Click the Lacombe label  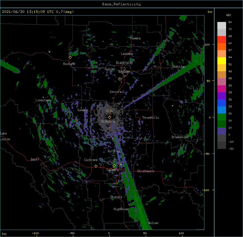click(127, 54)
